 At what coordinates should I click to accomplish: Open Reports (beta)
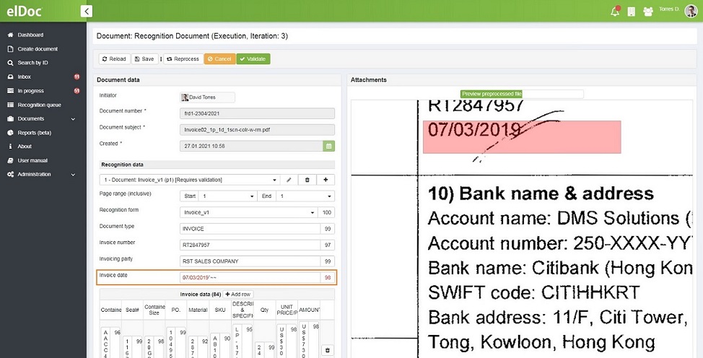(34, 133)
